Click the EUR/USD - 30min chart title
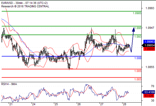 point(24,3)
